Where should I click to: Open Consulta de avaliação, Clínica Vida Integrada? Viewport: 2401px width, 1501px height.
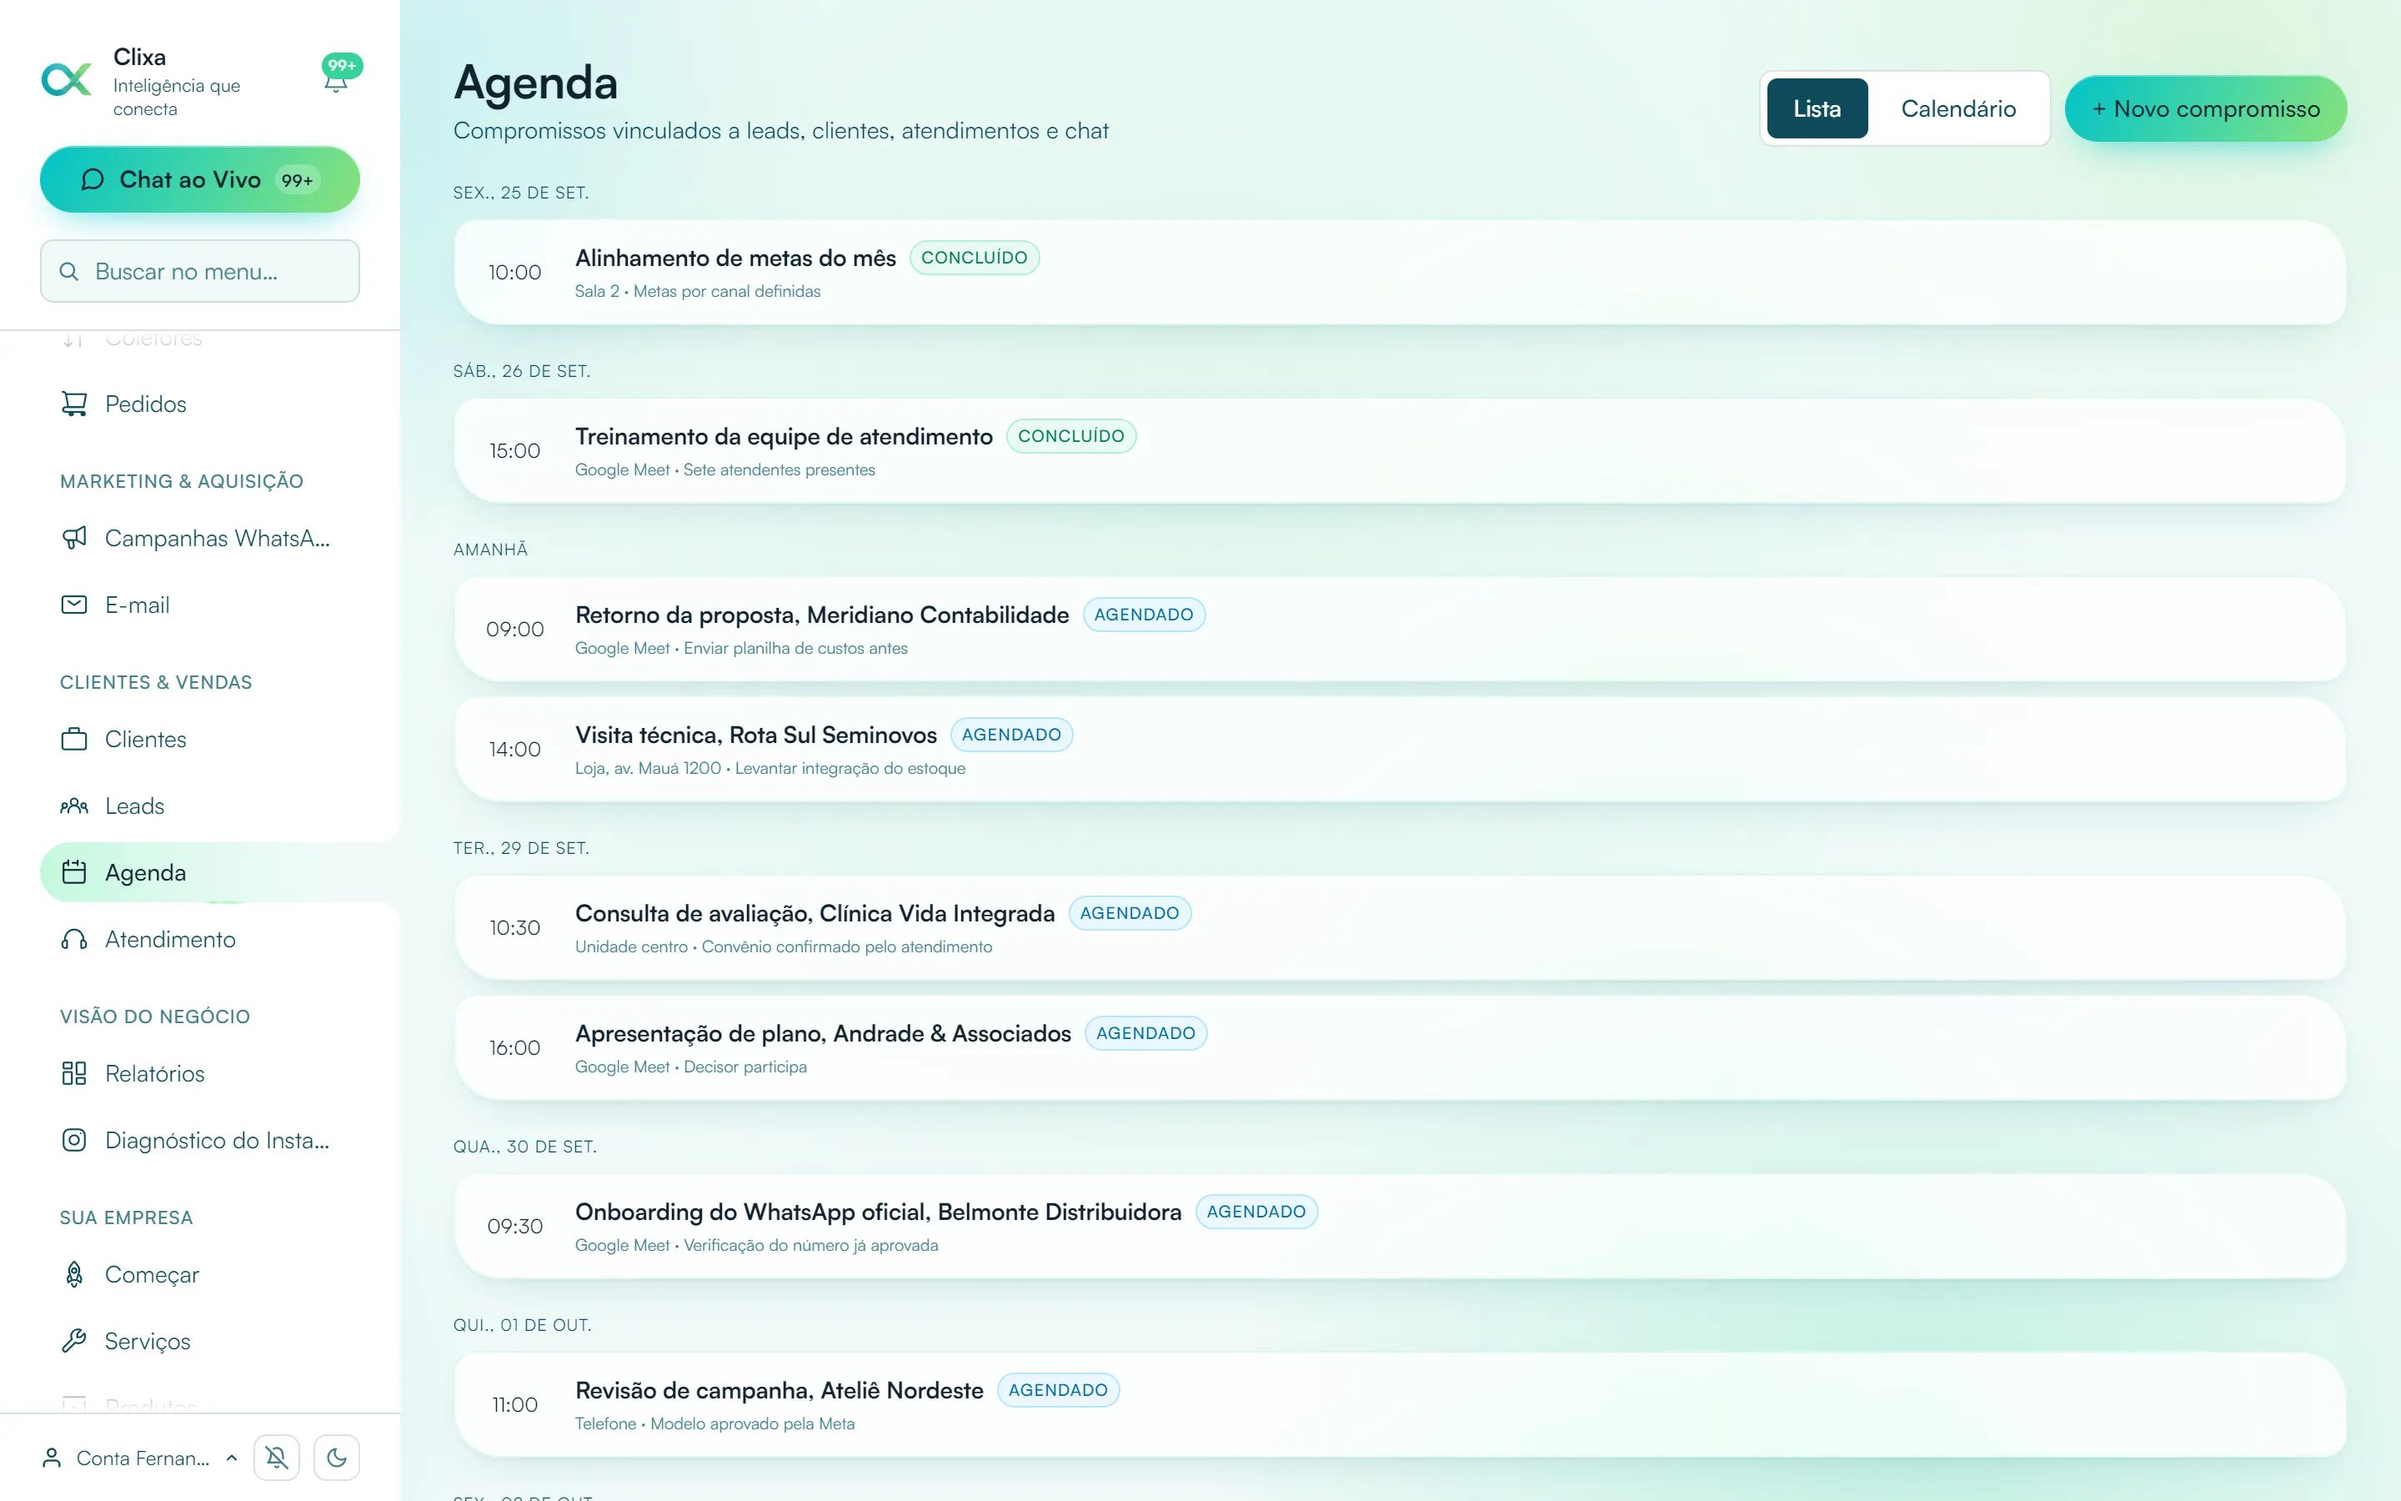pos(1400,928)
